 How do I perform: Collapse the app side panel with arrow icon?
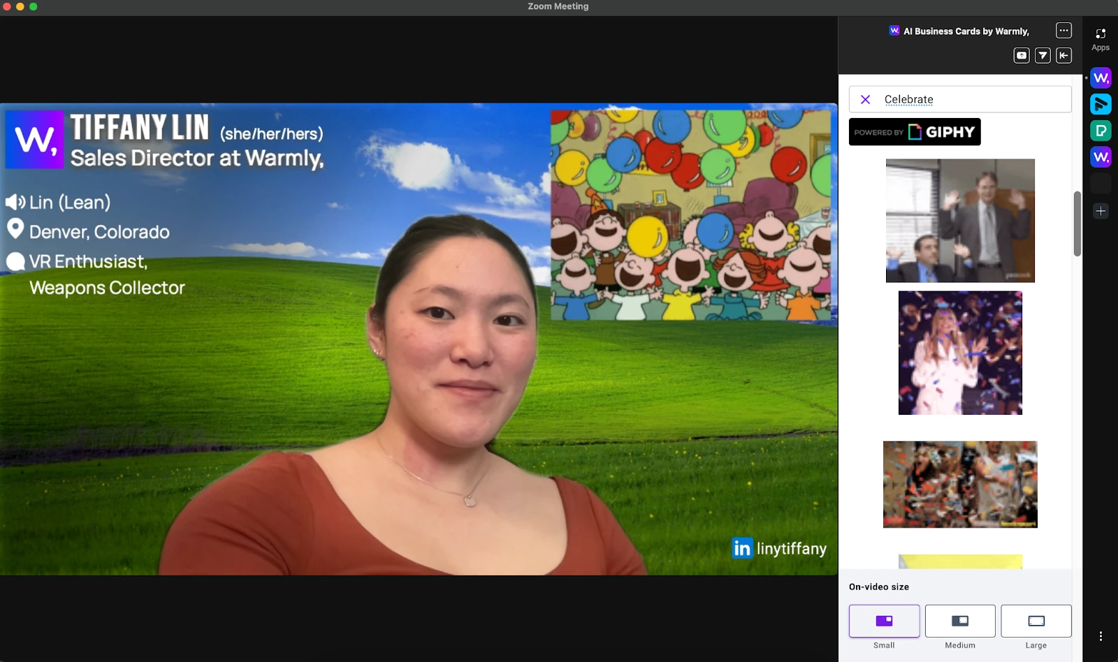click(x=1063, y=55)
